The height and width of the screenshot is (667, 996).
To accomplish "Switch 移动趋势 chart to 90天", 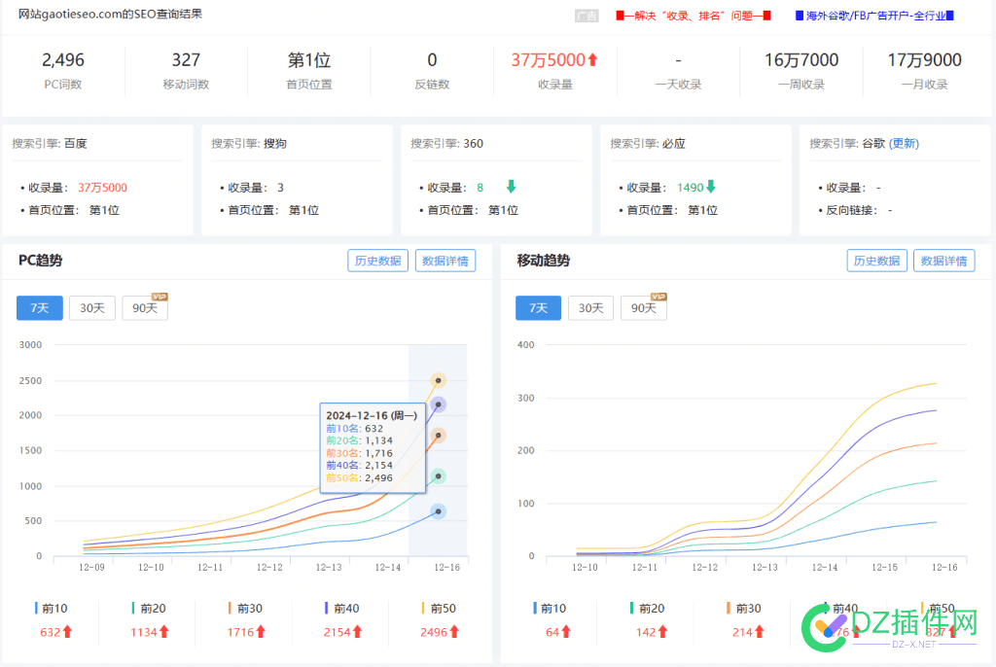I will pyautogui.click(x=644, y=308).
